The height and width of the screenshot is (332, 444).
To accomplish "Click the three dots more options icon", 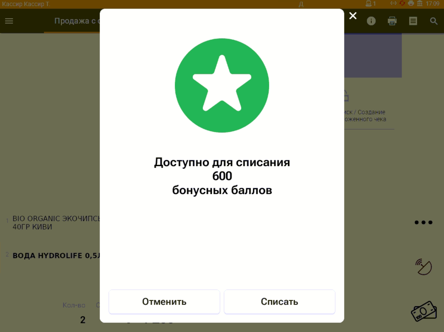I will [424, 222].
